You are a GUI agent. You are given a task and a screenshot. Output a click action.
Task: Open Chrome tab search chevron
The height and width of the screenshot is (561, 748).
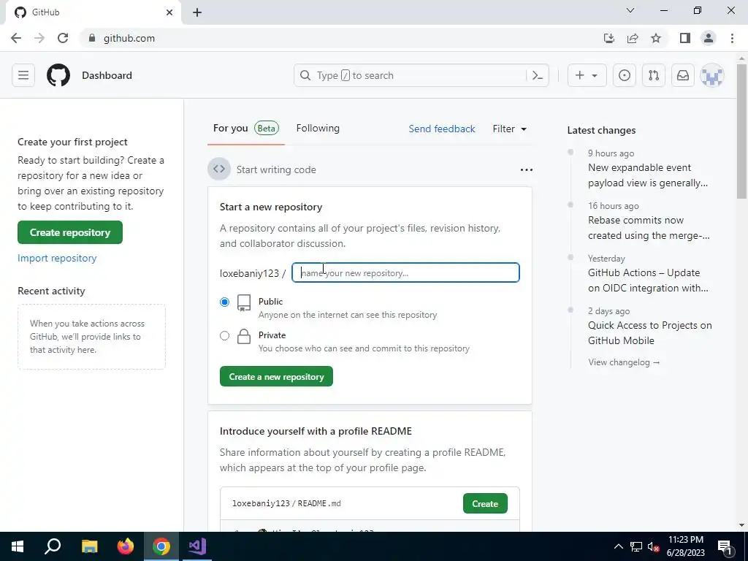pos(630,10)
